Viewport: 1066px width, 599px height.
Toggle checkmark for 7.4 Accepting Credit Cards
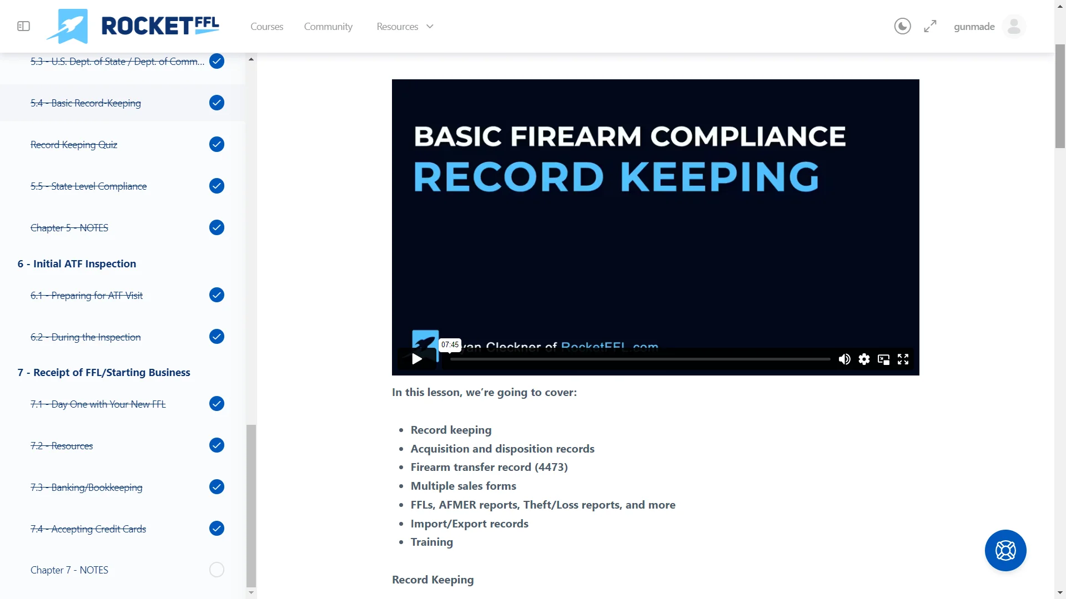(x=217, y=529)
